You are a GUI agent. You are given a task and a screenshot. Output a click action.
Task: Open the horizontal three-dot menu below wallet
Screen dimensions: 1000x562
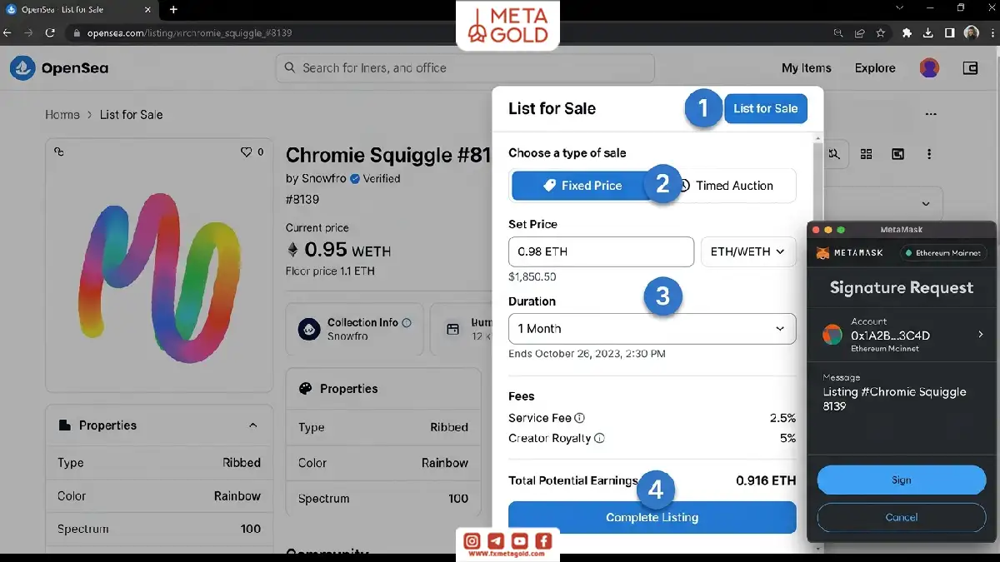coord(931,115)
